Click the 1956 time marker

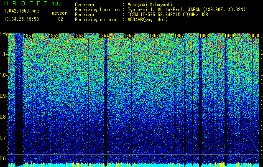click(x=154, y=36)
